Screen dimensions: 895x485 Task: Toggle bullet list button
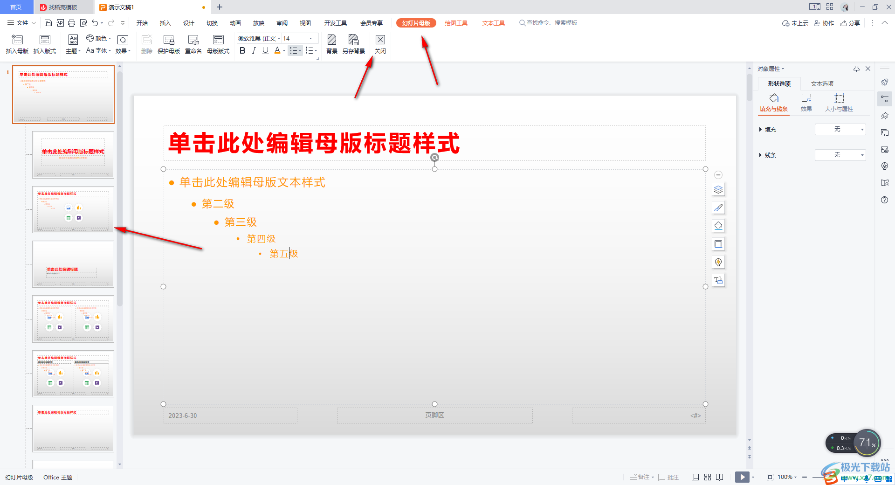click(x=293, y=51)
